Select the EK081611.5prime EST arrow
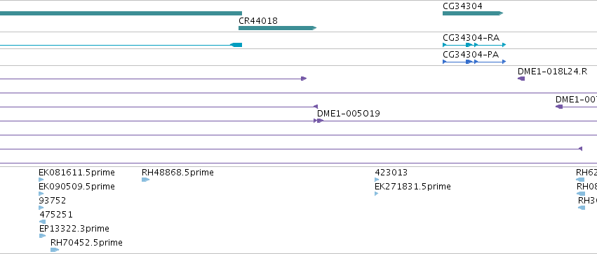The width and height of the screenshot is (597, 254). [41, 180]
